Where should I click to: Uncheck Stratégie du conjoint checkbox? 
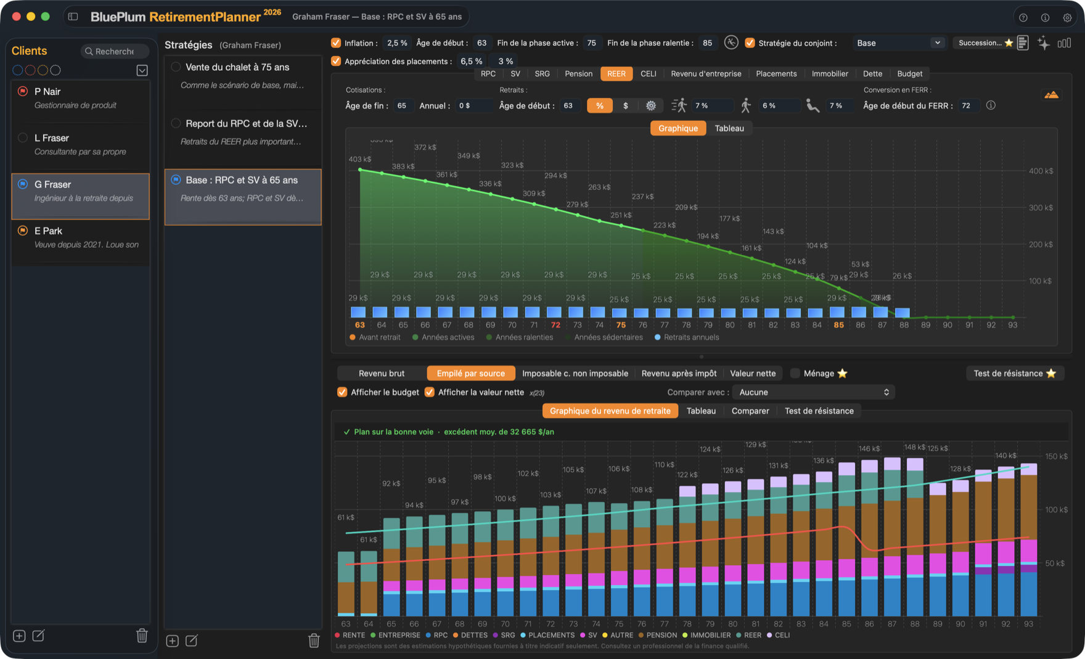click(750, 43)
